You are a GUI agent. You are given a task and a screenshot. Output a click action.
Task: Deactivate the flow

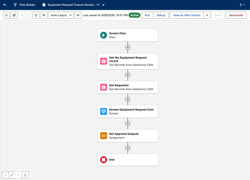[236, 15]
